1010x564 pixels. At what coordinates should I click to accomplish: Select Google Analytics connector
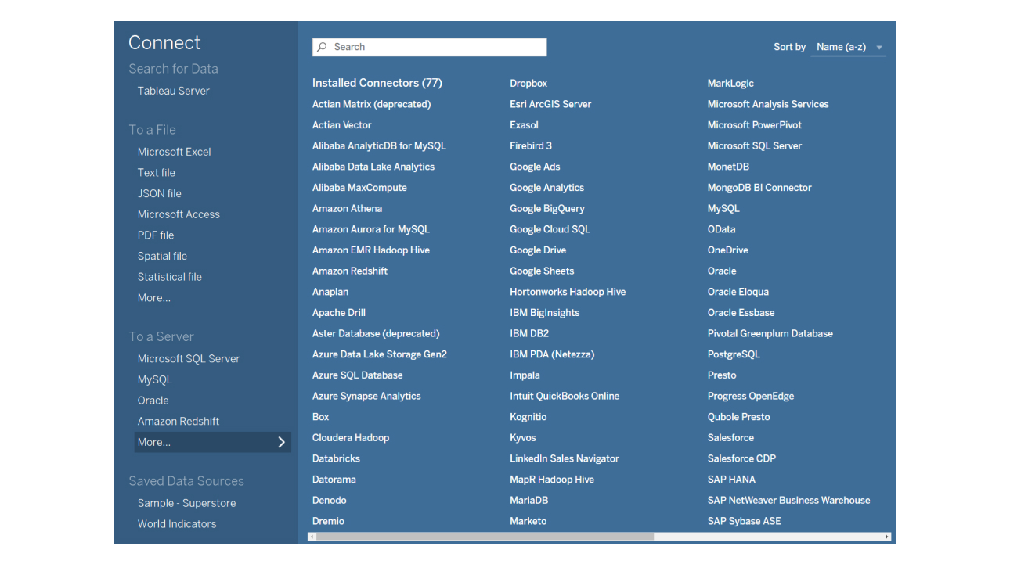[547, 188]
